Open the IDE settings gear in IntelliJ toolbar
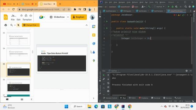The image size is (196, 110). pyautogui.click(x=190, y=7)
